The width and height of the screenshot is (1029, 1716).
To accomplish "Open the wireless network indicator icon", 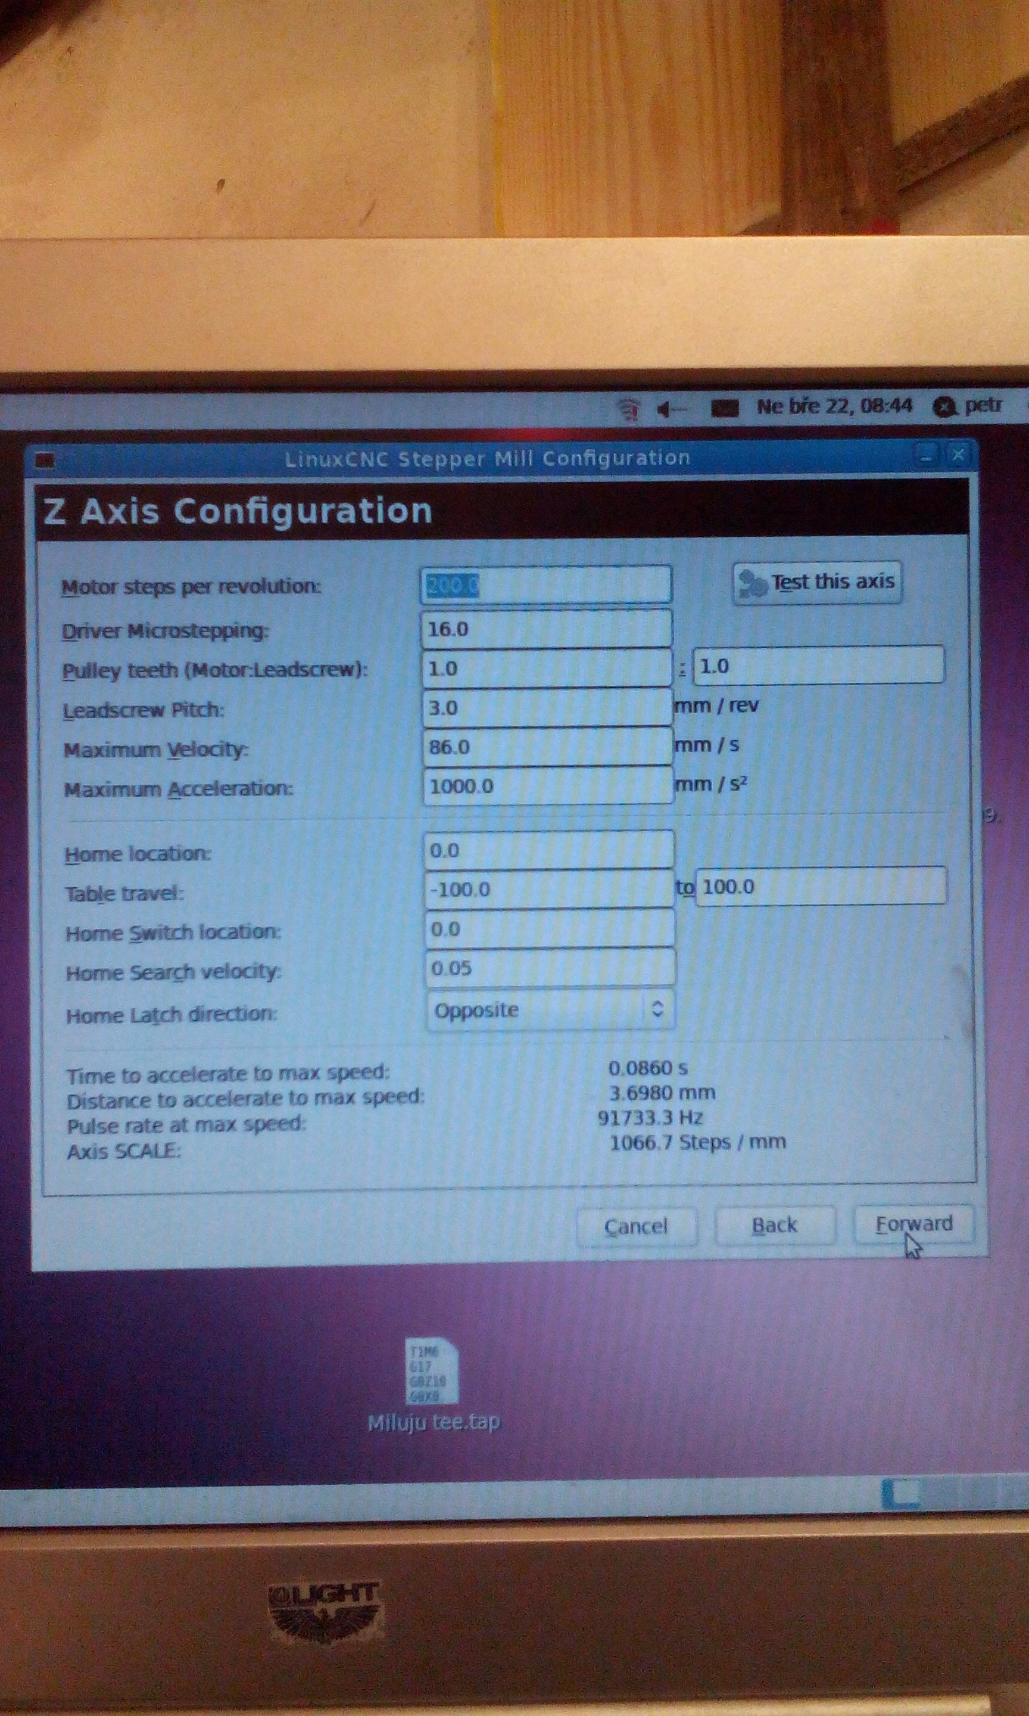I will tap(629, 410).
